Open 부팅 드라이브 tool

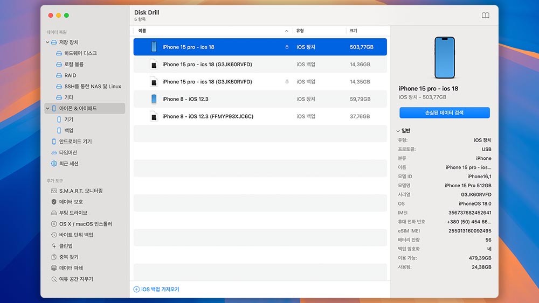click(73, 213)
